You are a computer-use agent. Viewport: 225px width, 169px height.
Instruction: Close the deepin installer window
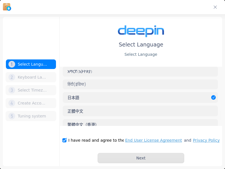pyautogui.click(x=215, y=7)
